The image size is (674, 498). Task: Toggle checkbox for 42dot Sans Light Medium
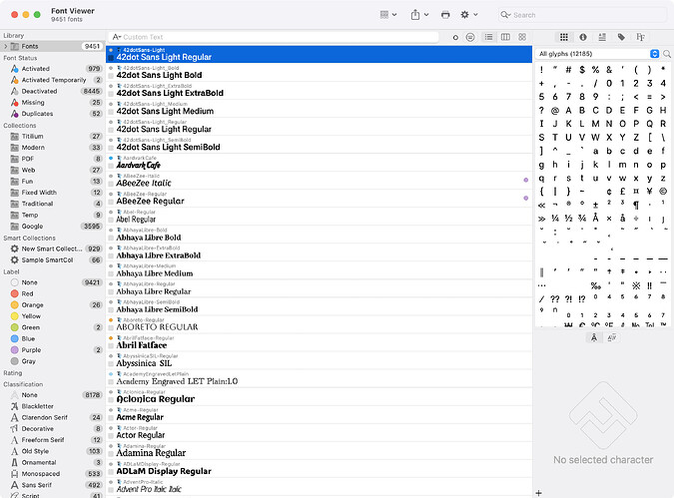[111, 112]
